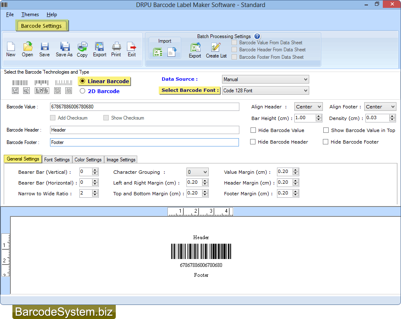The image size is (401, 319).
Task: Click in the Barcode Value field
Action: coord(145,107)
